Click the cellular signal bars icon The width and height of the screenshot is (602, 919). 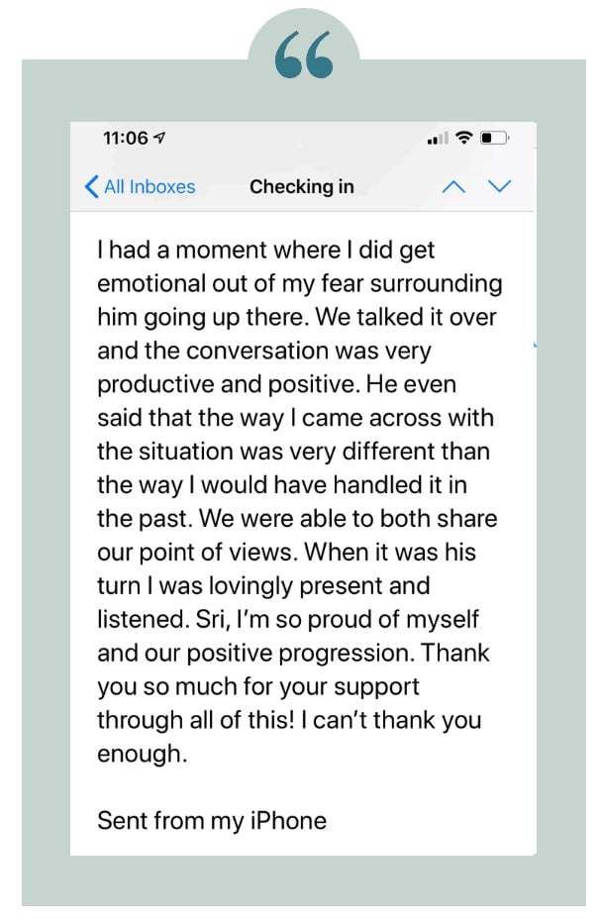pos(435,140)
